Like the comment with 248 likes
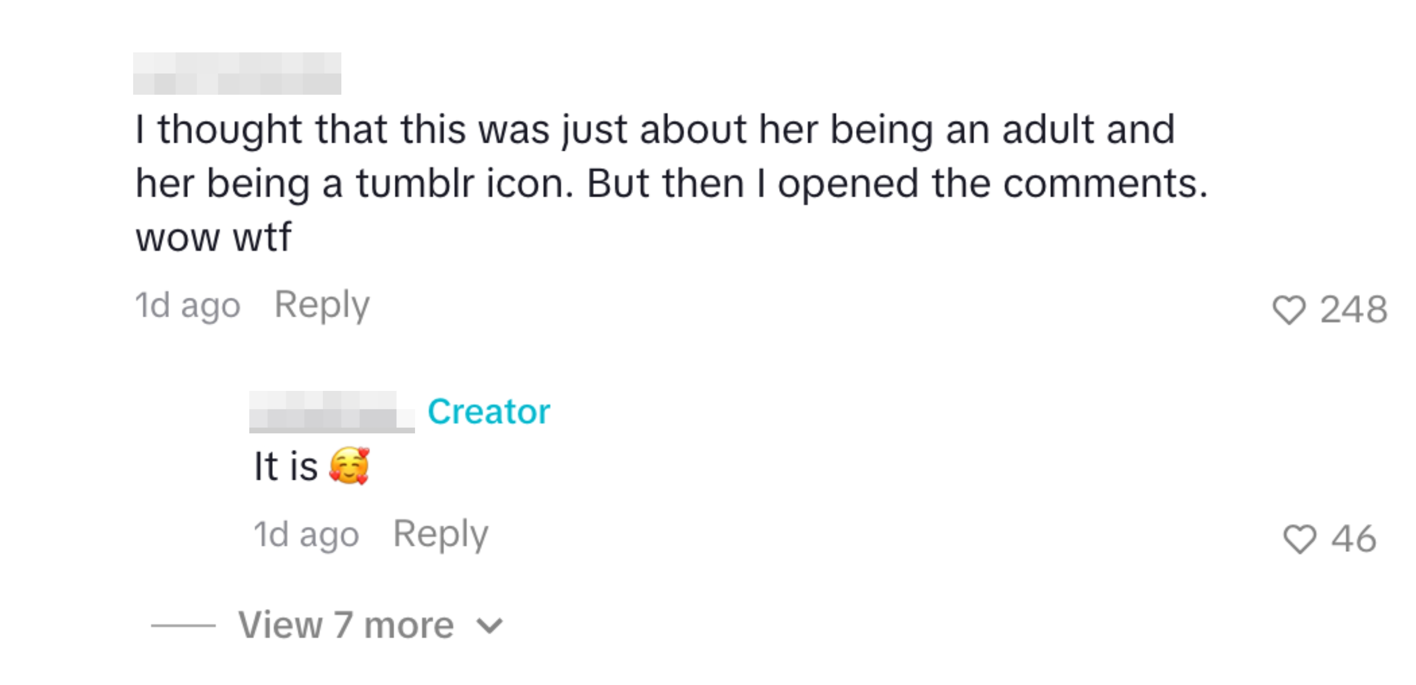Screen dimensions: 1416x685 (1289, 310)
